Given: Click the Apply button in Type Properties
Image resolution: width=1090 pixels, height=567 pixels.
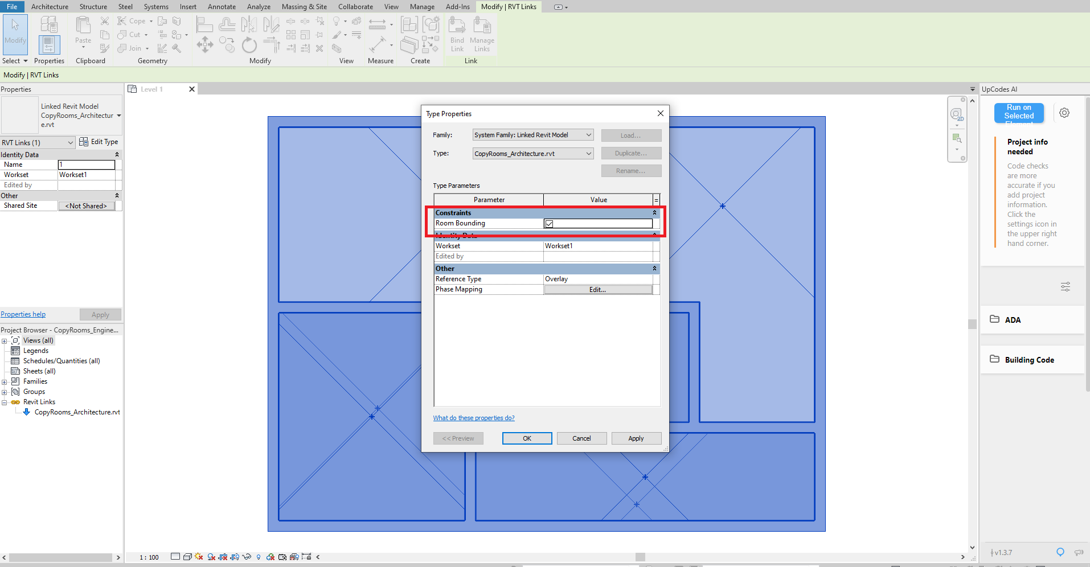Looking at the screenshot, I should [636, 438].
